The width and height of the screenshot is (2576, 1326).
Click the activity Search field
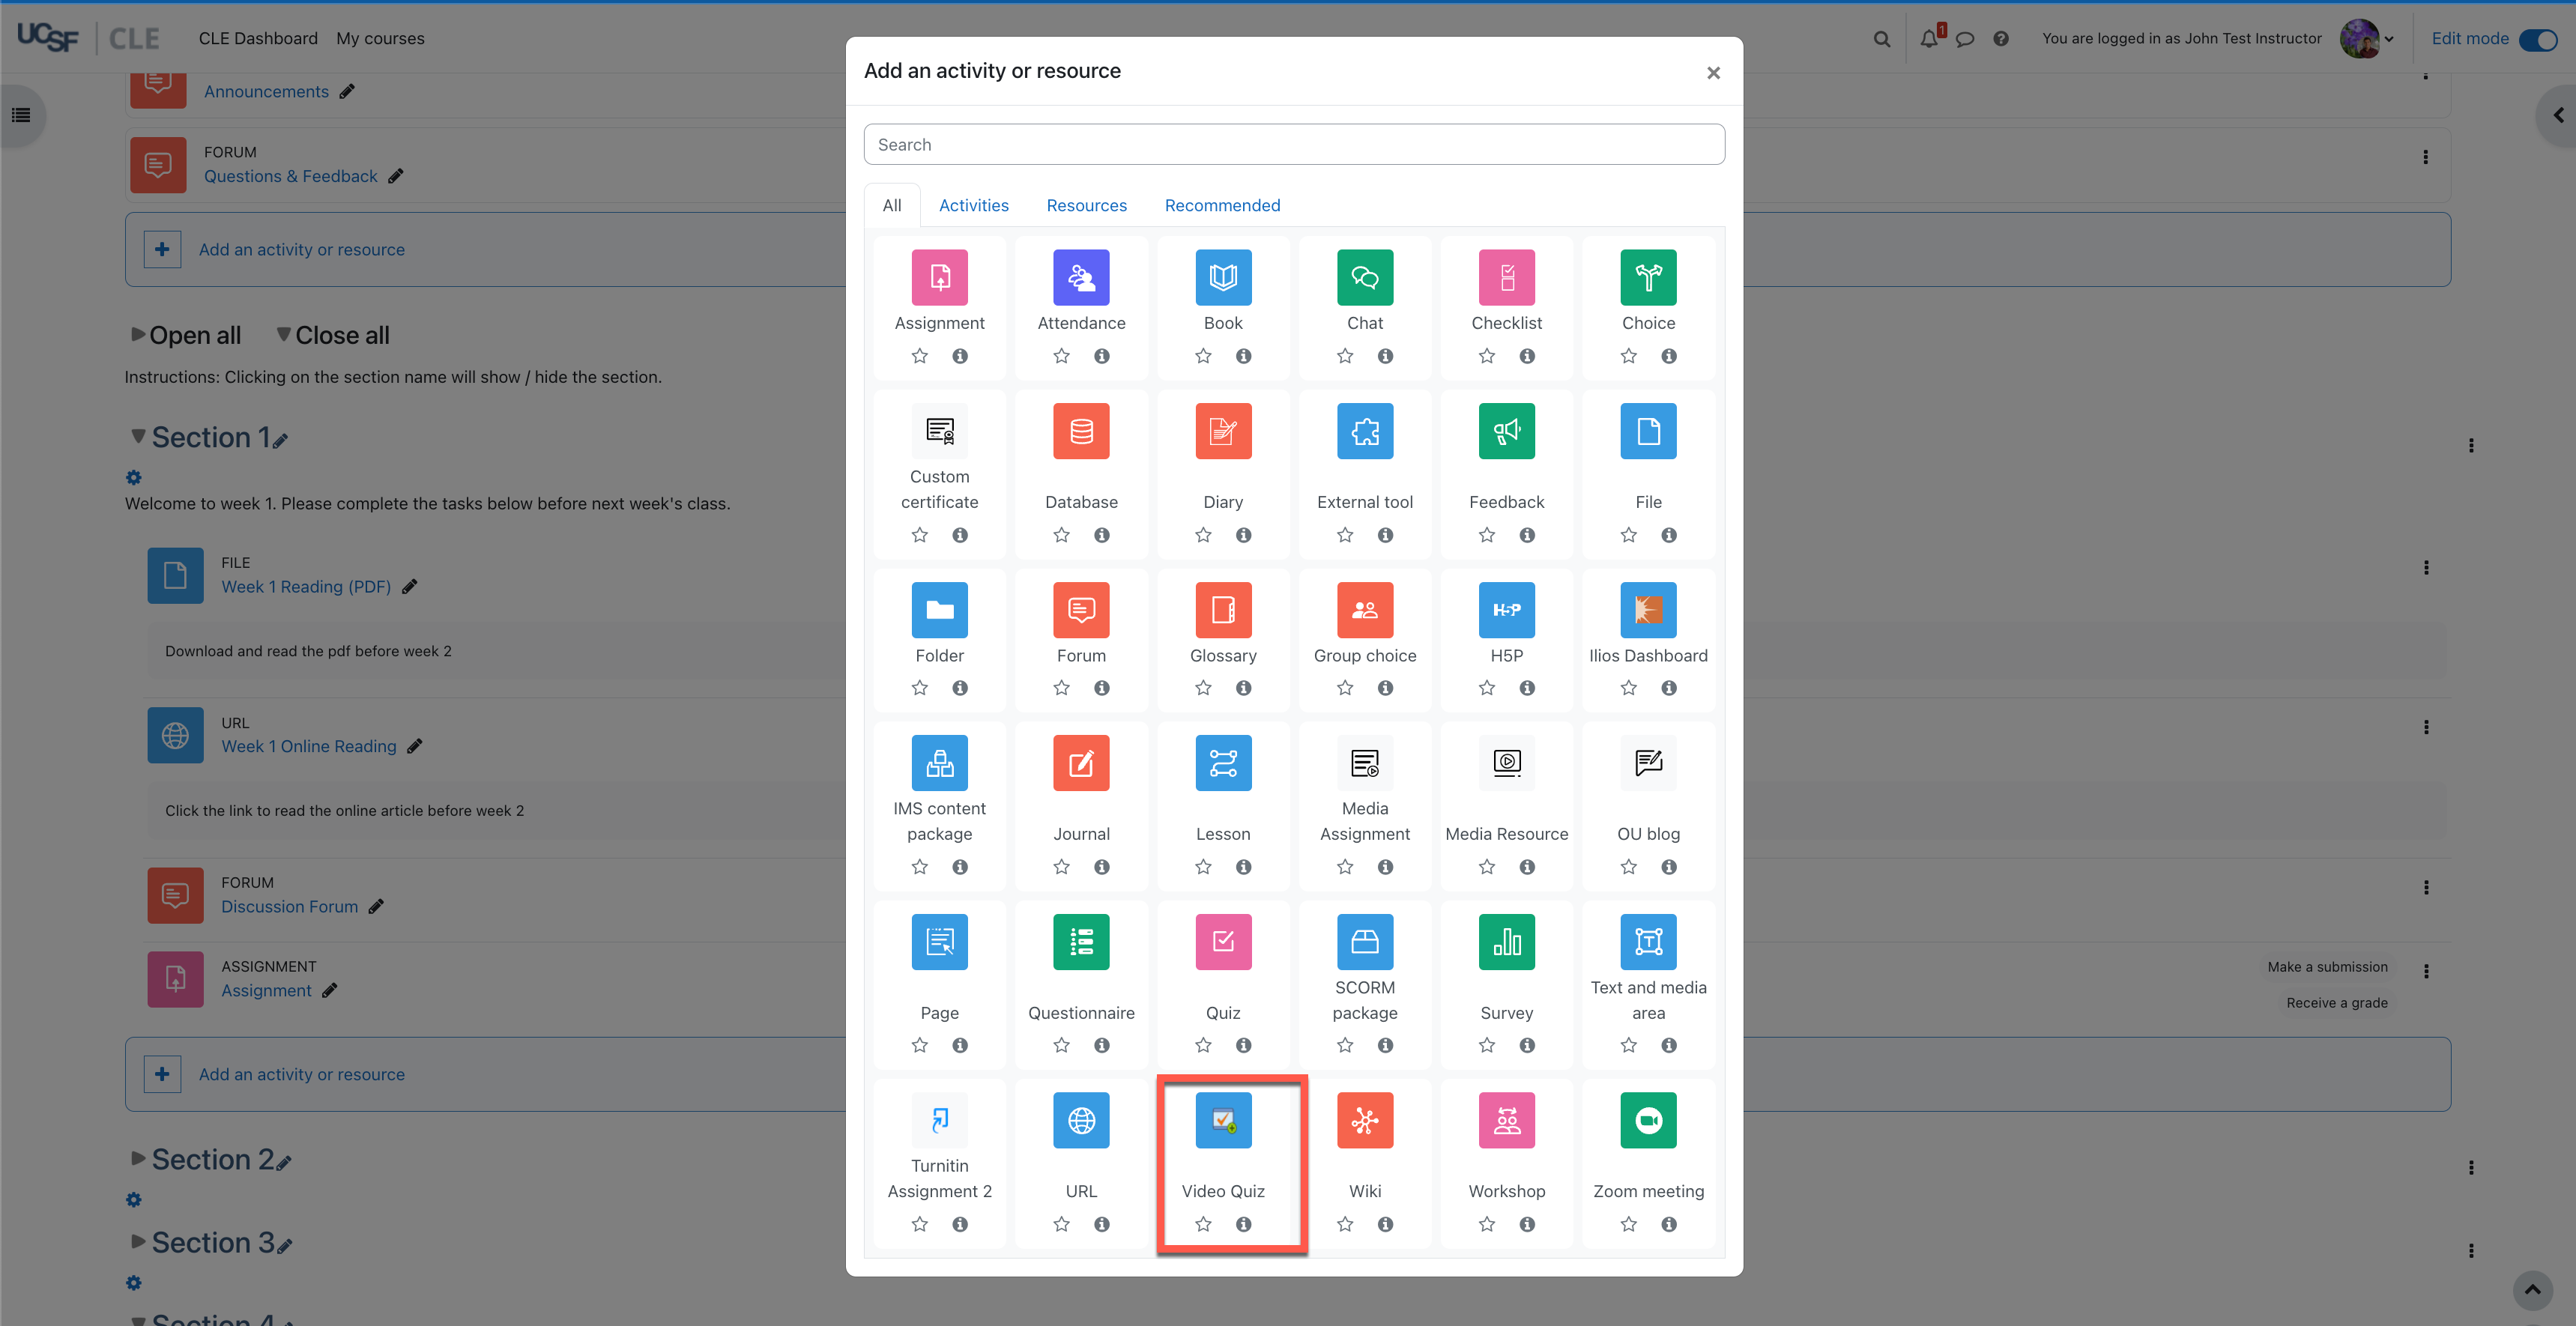point(1293,145)
